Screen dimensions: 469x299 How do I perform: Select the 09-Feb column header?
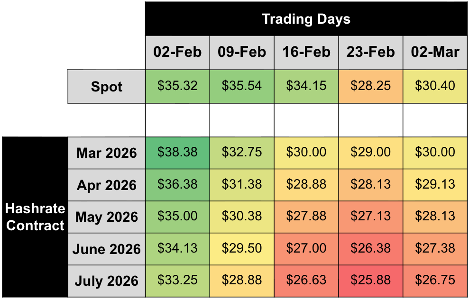point(242,52)
